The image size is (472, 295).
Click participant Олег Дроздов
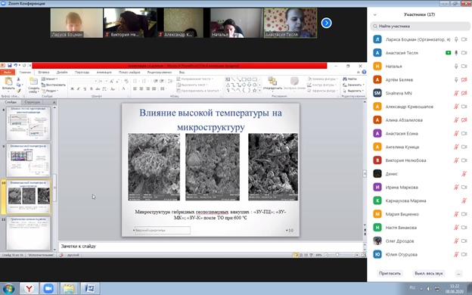click(x=419, y=241)
